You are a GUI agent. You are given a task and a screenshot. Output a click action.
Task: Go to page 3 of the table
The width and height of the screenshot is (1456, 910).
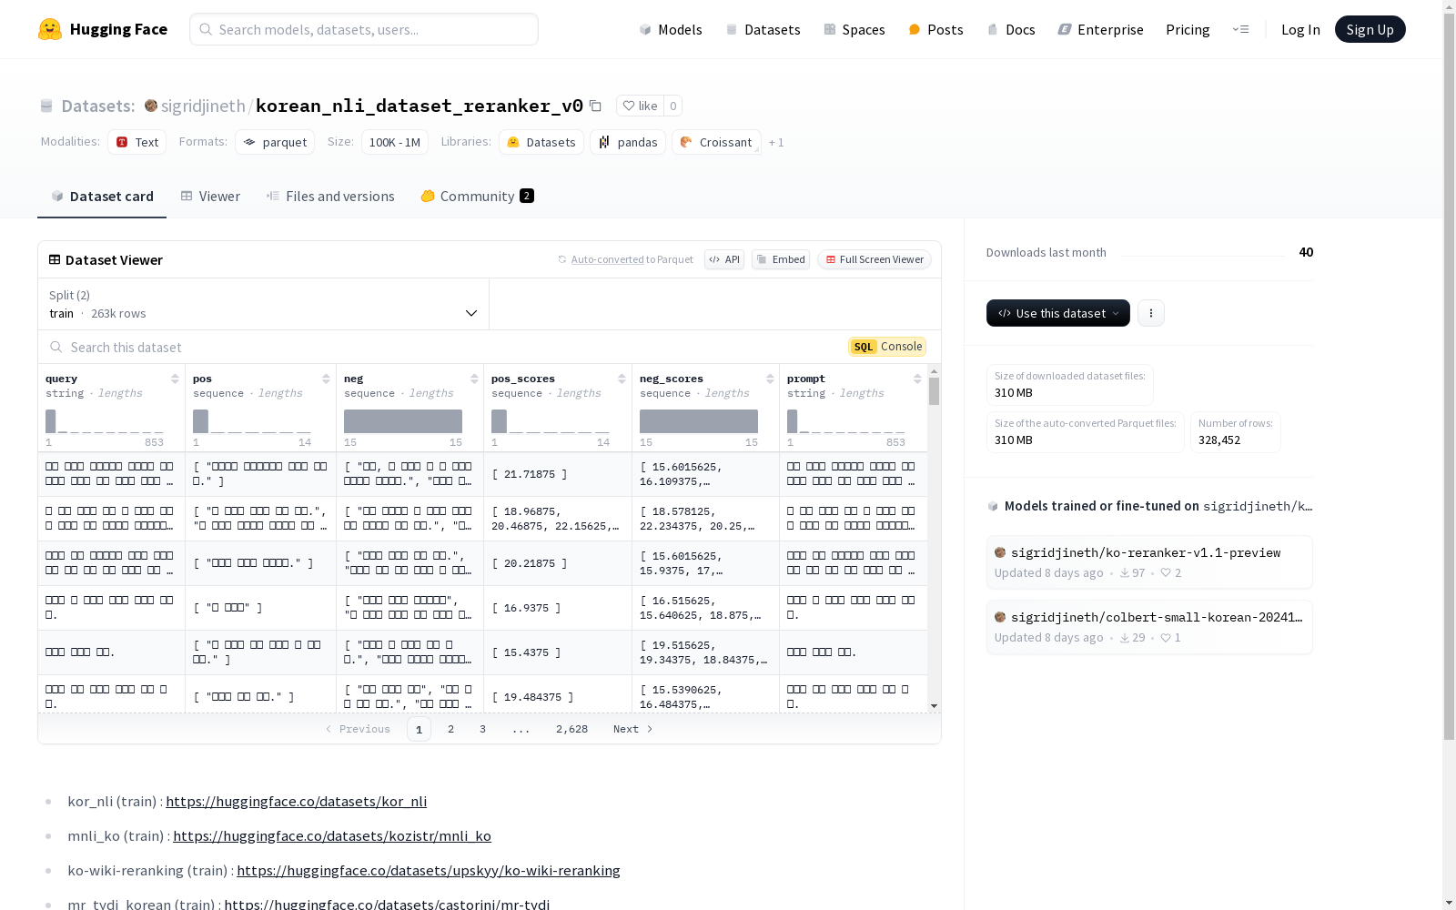pos(482,729)
